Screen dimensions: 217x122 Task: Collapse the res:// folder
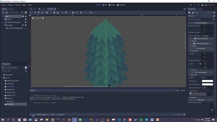pyautogui.click(x=2, y=78)
